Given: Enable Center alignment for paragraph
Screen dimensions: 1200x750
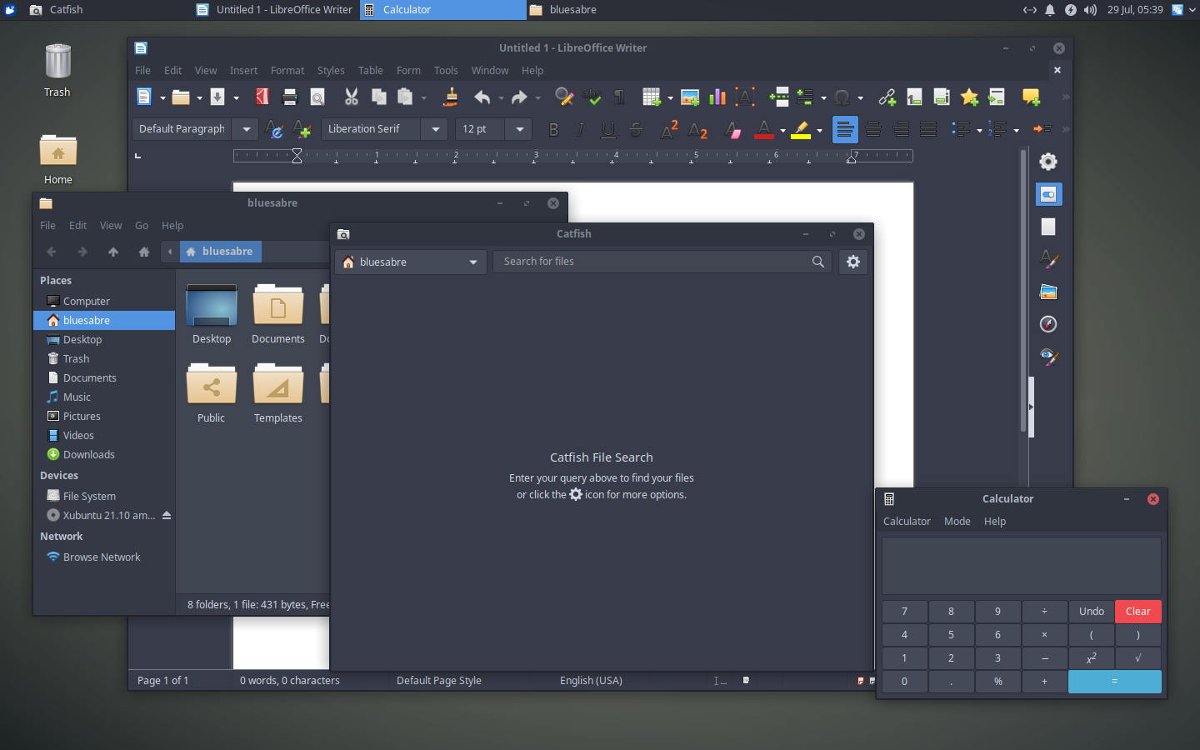Looking at the screenshot, I should coord(872,129).
